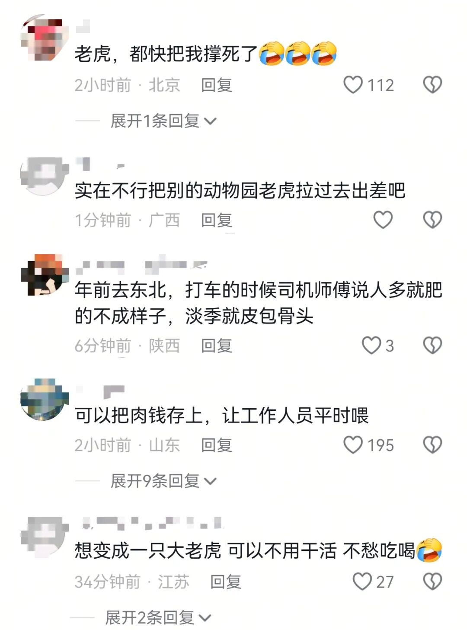Reply to the Beijing comment via 回复

pos(217,85)
